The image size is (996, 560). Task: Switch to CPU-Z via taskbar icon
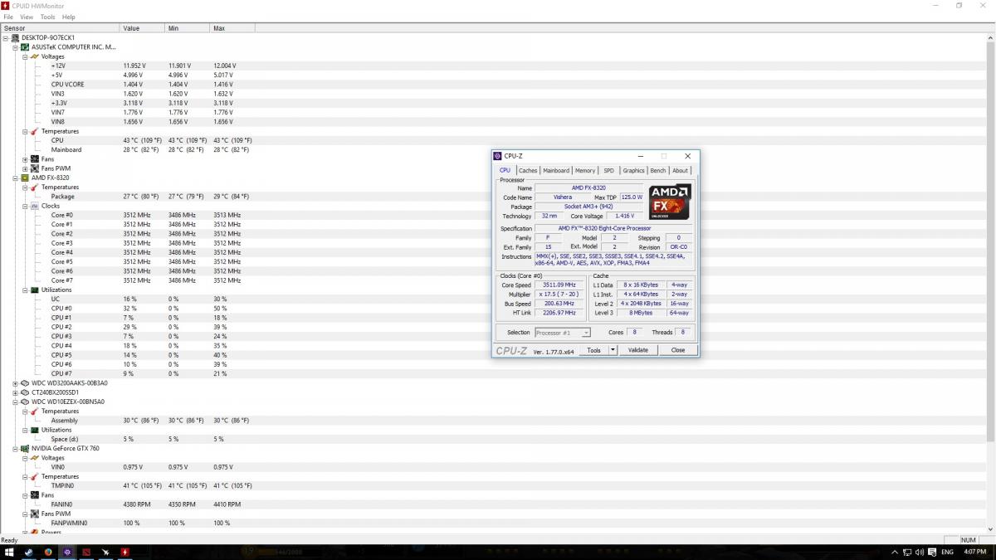click(67, 552)
